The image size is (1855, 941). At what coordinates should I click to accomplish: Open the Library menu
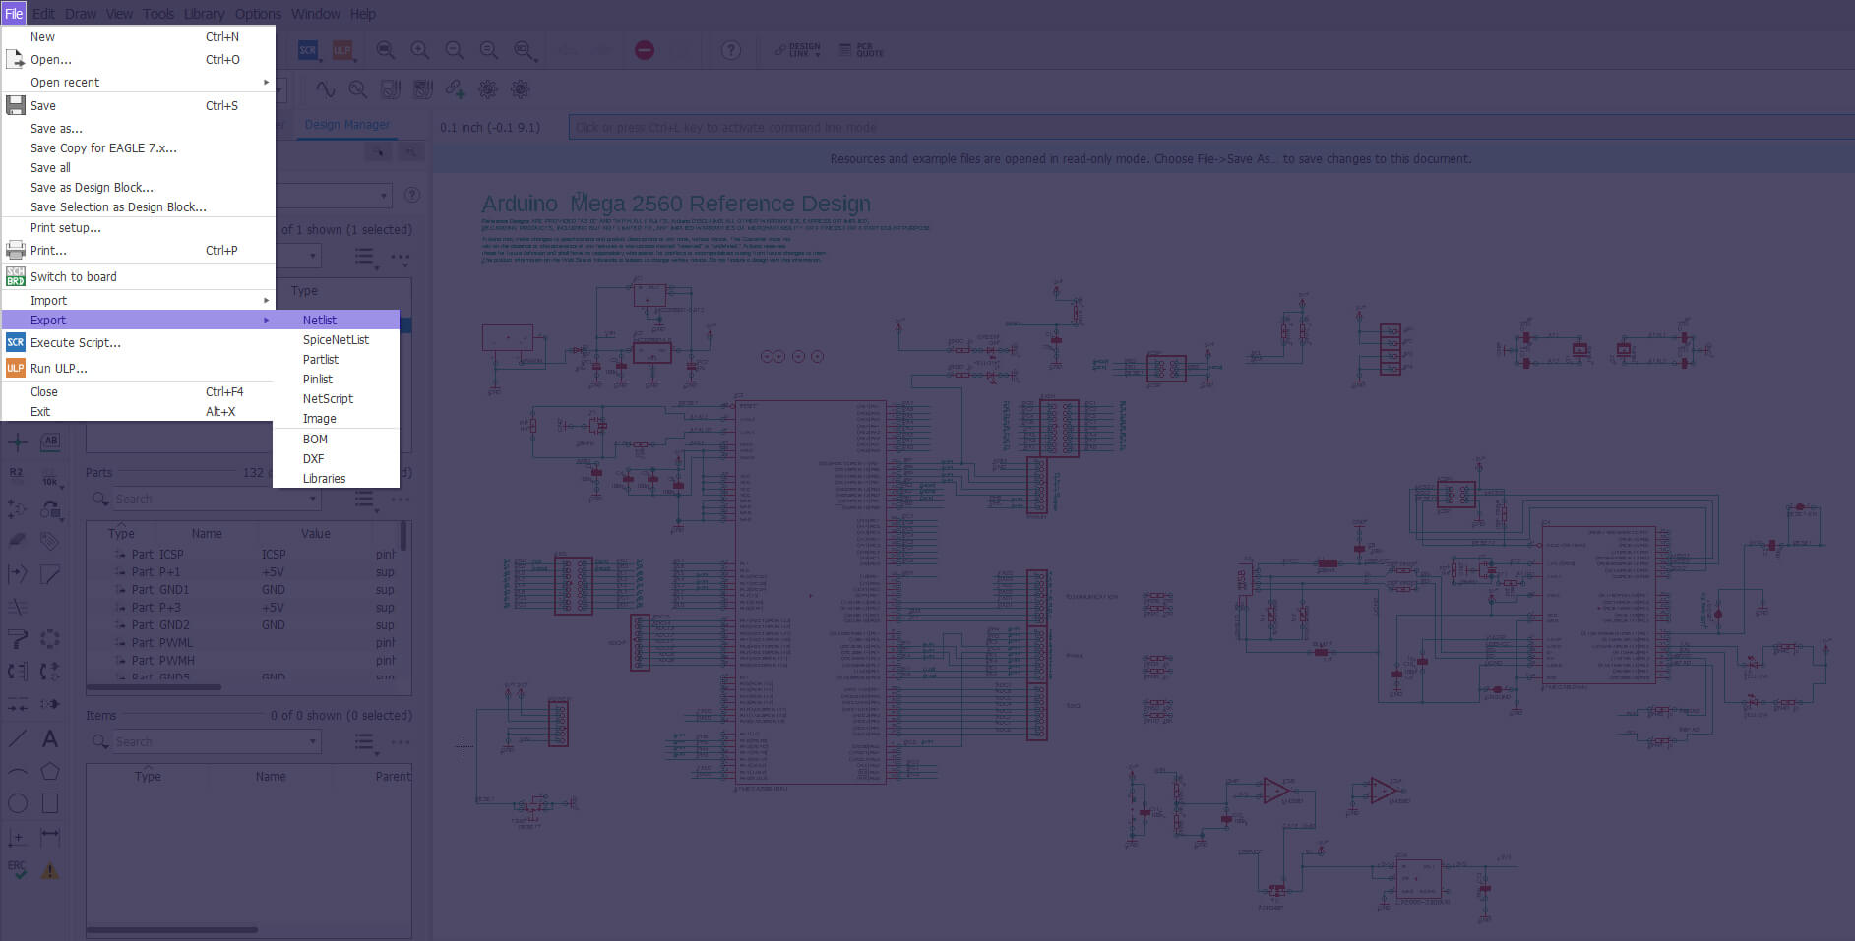coord(204,14)
